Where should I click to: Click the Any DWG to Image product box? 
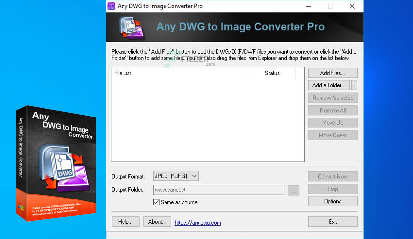tap(56, 163)
